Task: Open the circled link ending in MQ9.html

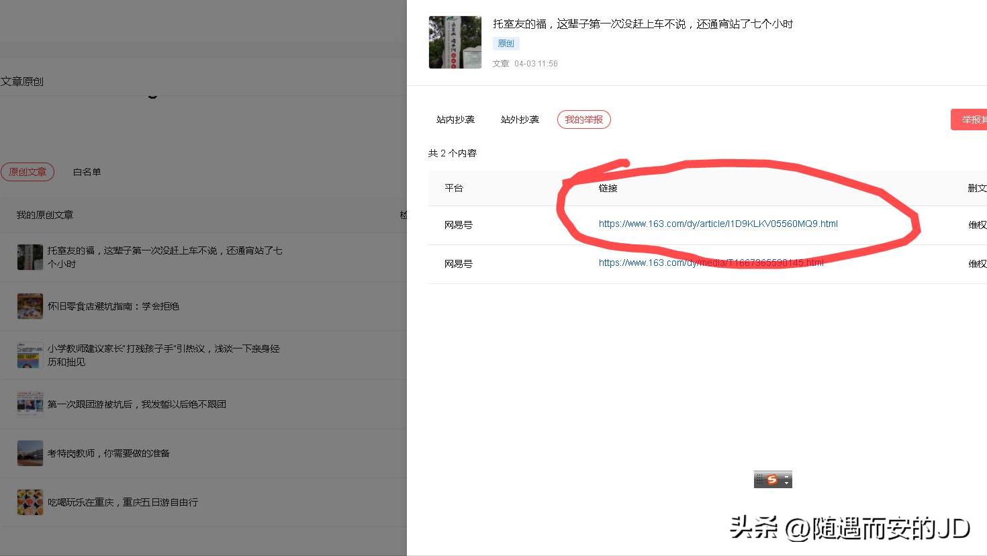Action: point(717,224)
